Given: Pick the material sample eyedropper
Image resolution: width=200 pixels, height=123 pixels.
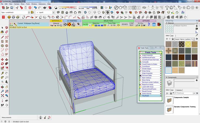Looking at the screenshot, I should coord(197,36).
